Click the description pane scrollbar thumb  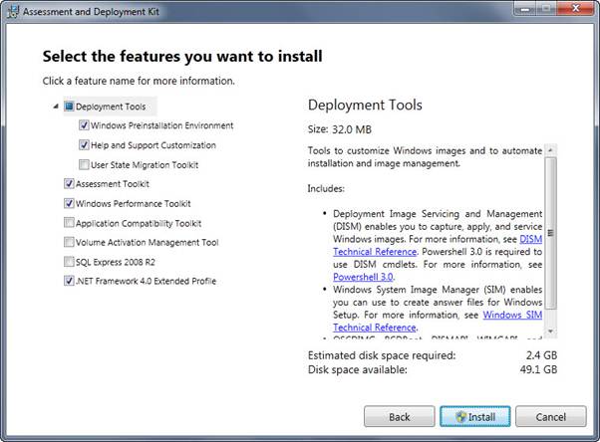click(x=550, y=233)
